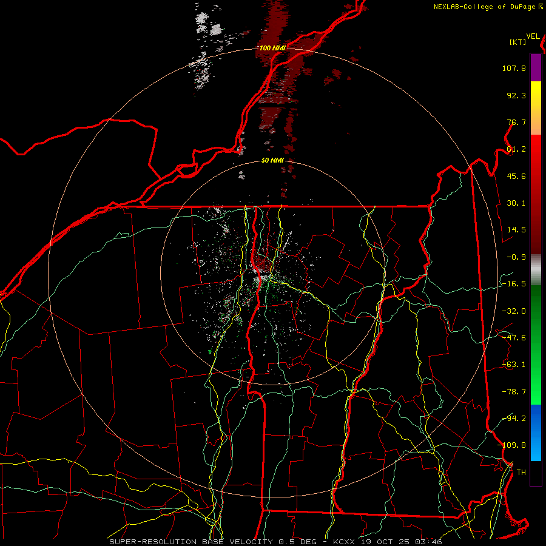Click the TH label on the legend
Image resolution: width=546 pixels, height=546 pixels.
click(x=521, y=473)
